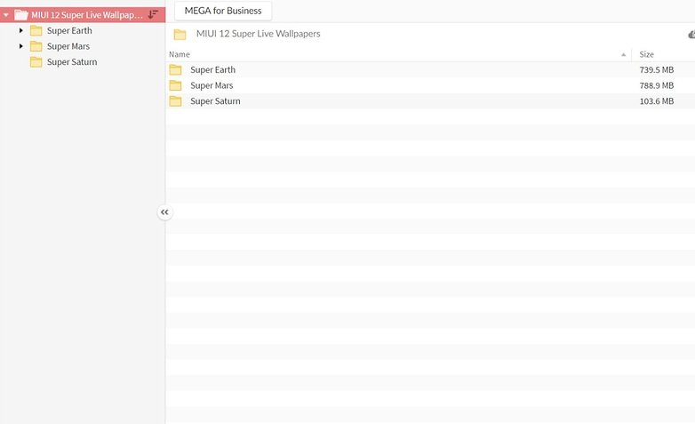Click the Super Mars folder icon in the file list
The image size is (695, 424).
coord(175,85)
